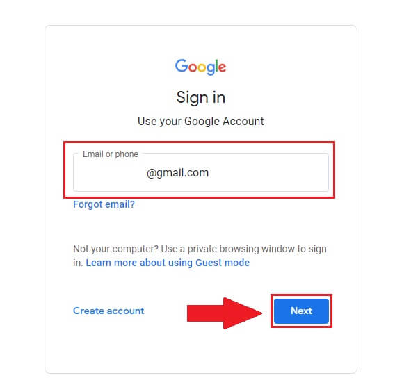395x387 pixels.
Task: Click empty space right of @gmail.com
Action: pos(267,173)
